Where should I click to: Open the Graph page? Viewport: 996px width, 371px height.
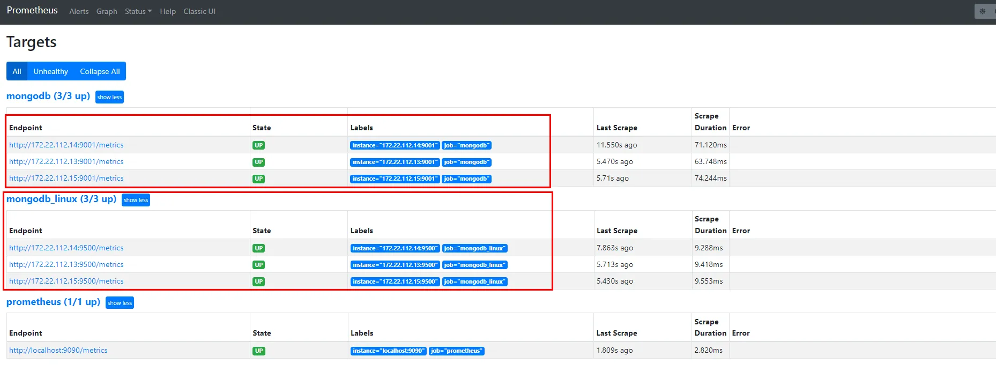[107, 11]
